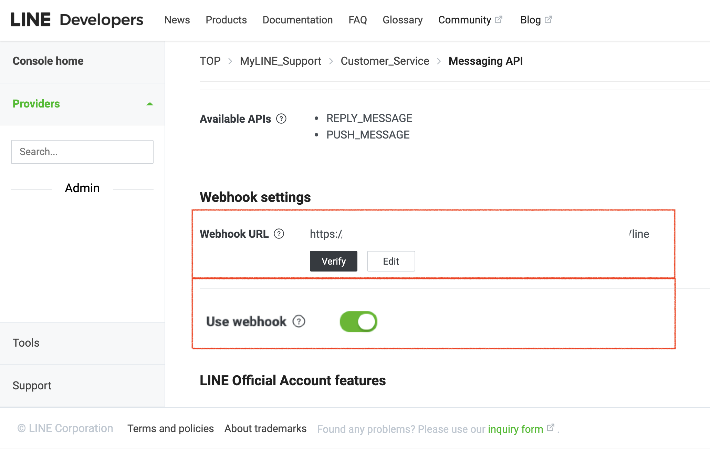Click the LINE Developers logo
Screen dimensions: 710x450
pos(77,20)
